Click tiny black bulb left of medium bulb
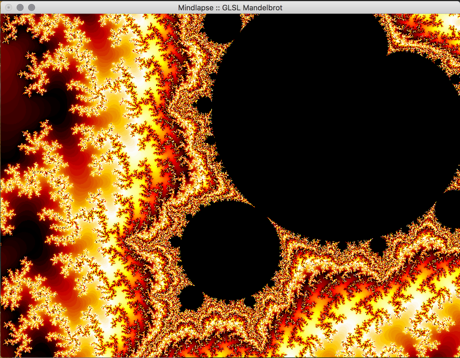The image size is (460, 358). point(175,242)
